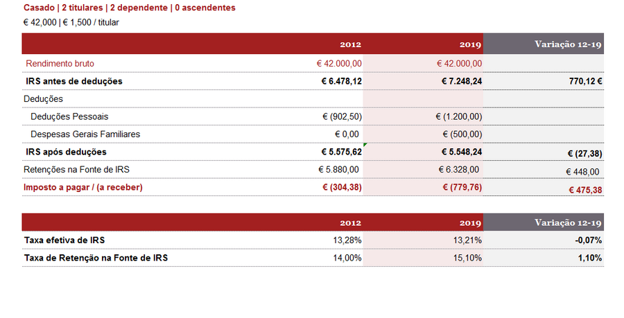Viewport: 624px width, 318px height.
Task: Select the 'Deduções Pessoais' row label
Action: (69, 116)
